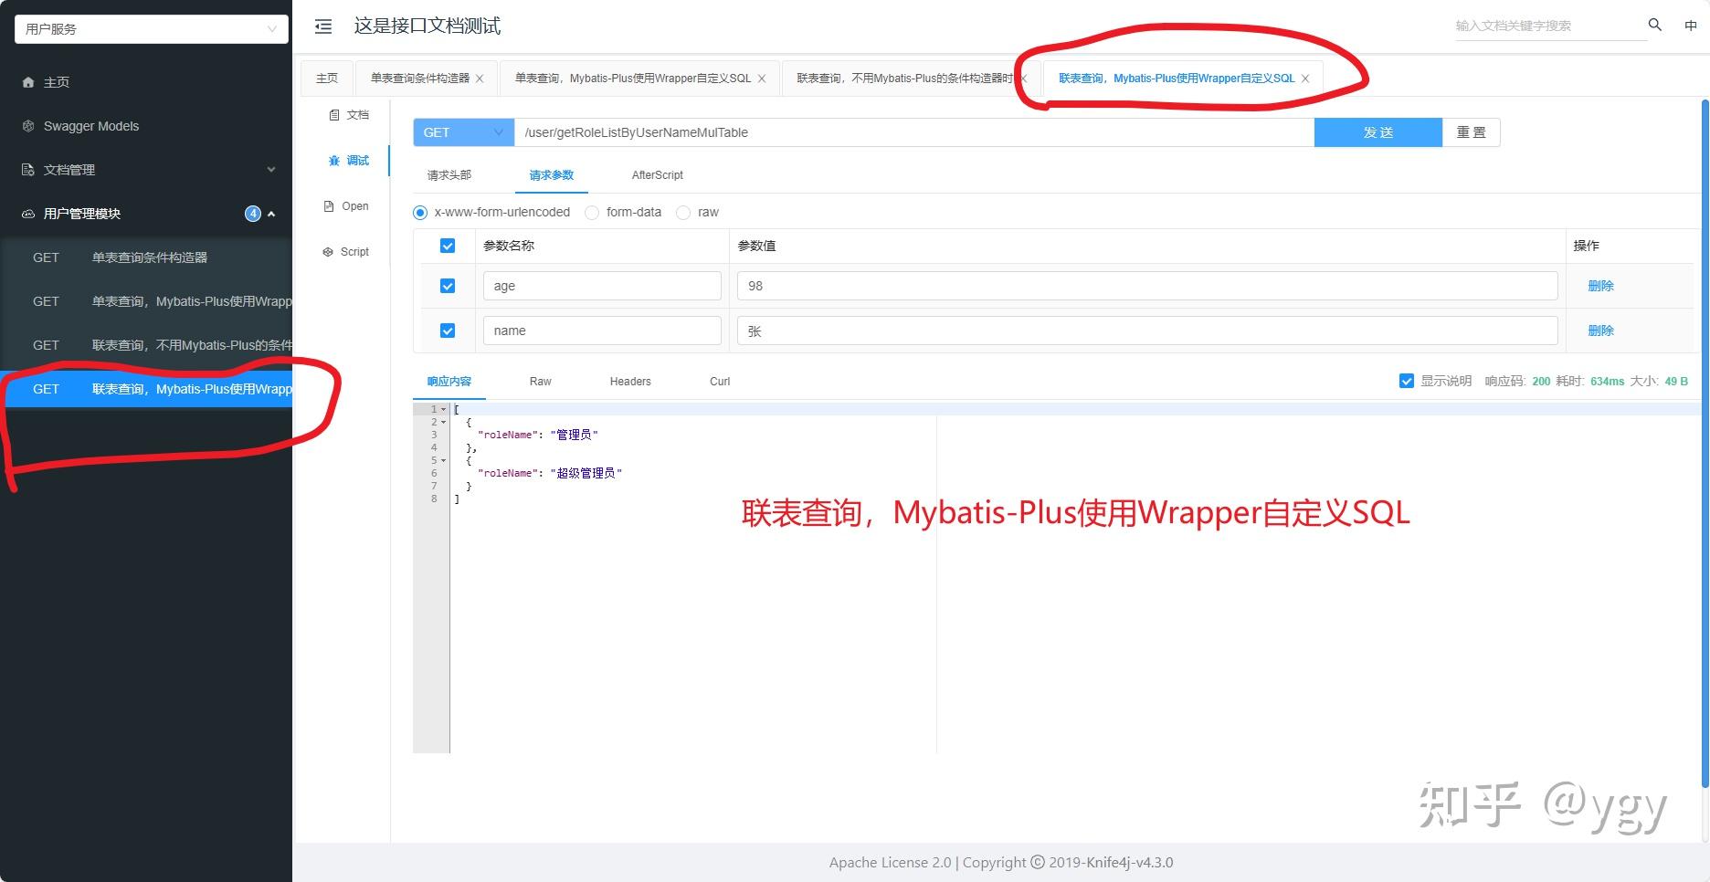Switch to the 请求头部 tab
Viewport: 1710px width, 882px height.
point(451,174)
